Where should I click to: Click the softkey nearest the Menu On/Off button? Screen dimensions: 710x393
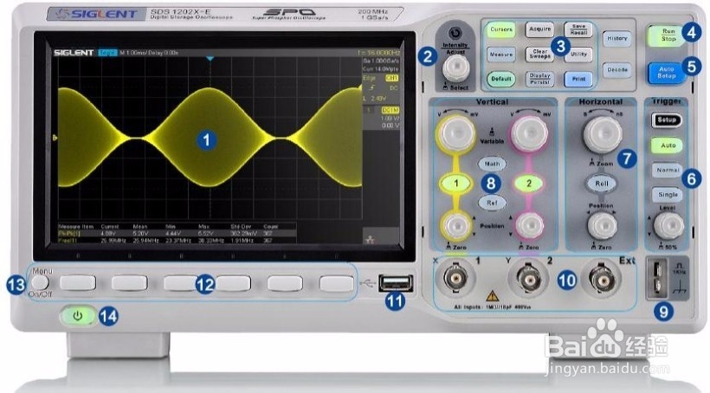point(78,283)
